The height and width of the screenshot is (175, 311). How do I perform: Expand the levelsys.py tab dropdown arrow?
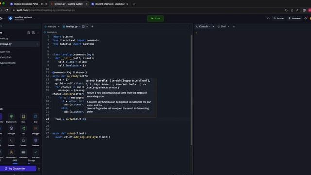point(79,27)
